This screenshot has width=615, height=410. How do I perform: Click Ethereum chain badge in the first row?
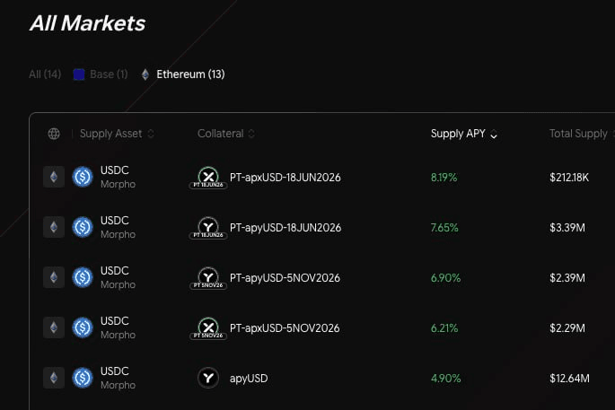[x=54, y=177]
